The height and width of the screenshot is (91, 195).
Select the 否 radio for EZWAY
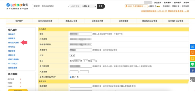click(x=75, y=77)
